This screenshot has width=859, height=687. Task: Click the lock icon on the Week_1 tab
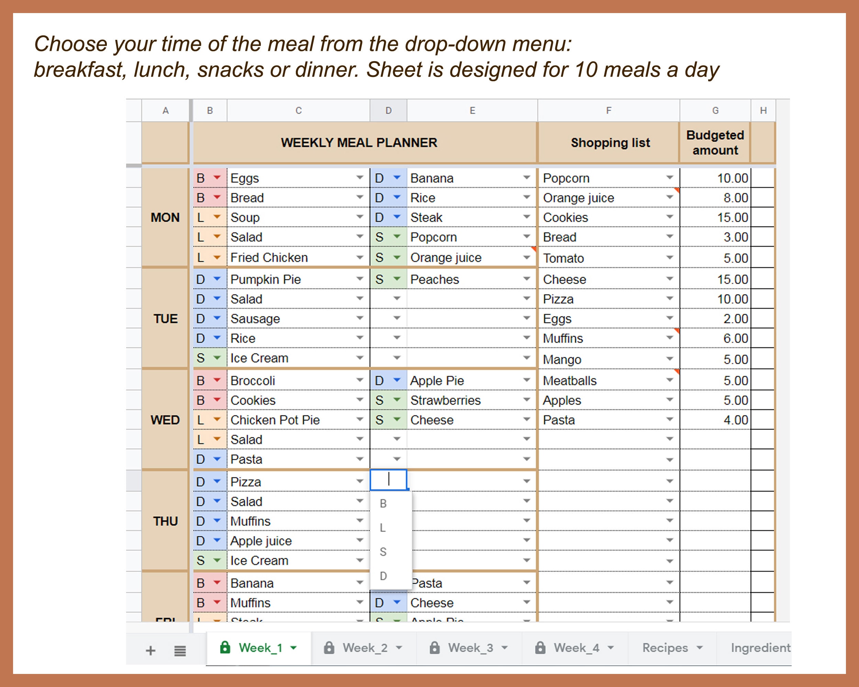coord(225,648)
